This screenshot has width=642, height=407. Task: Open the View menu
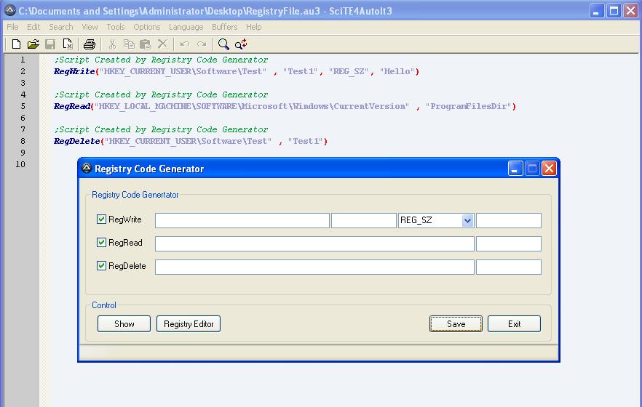90,27
